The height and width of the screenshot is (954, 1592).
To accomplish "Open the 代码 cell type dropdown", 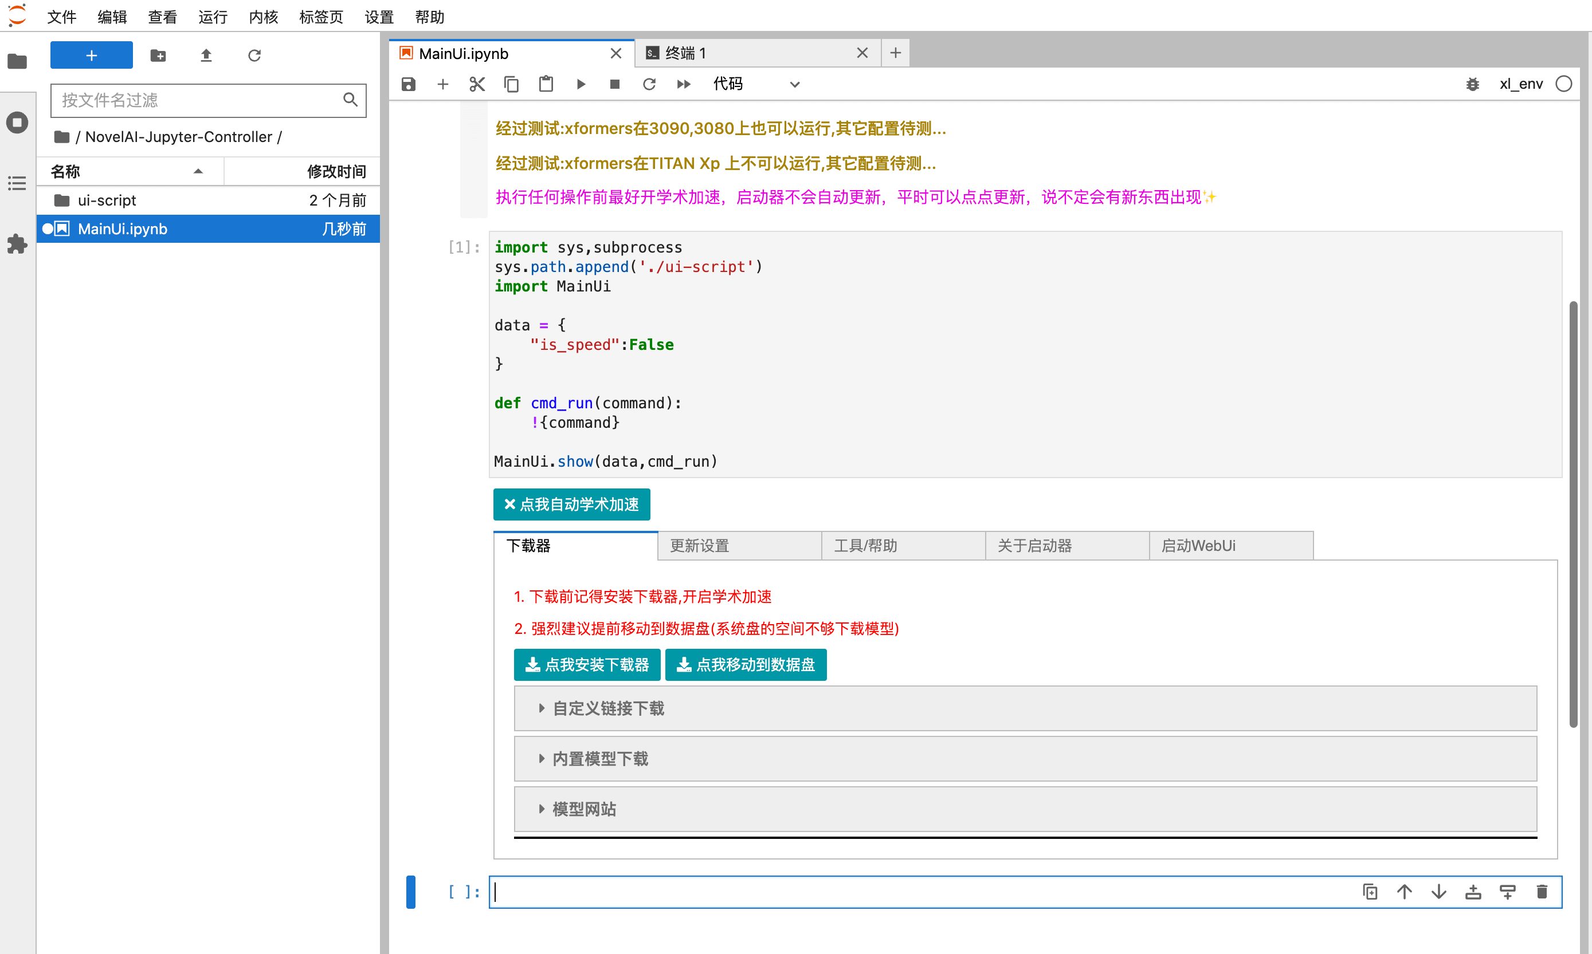I will coord(756,84).
